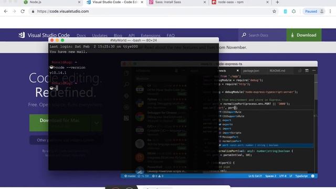Switch to the node-sass - npm tab
336x189 pixels.
(240, 2)
